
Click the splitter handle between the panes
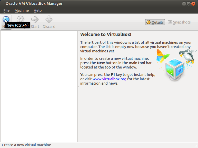coord(78,87)
